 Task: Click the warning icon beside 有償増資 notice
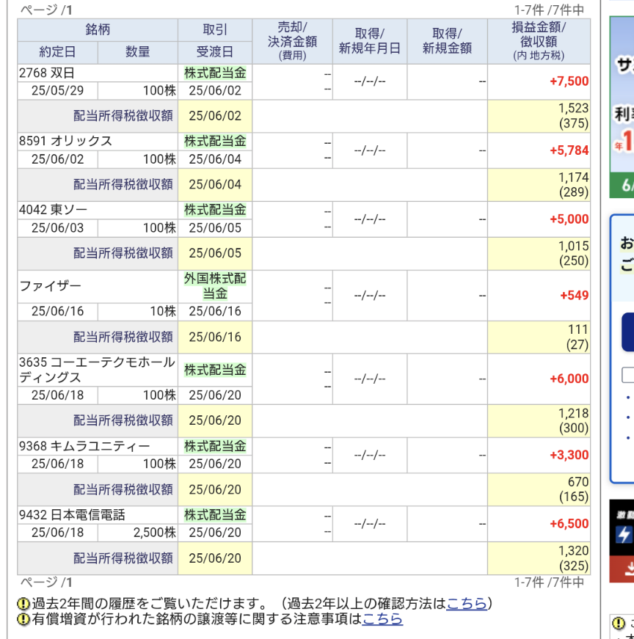click(x=23, y=619)
